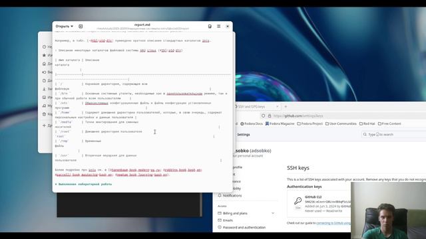Open Billing and plans in settings sidebar
The width and height of the screenshot is (426, 239).
click(235, 213)
